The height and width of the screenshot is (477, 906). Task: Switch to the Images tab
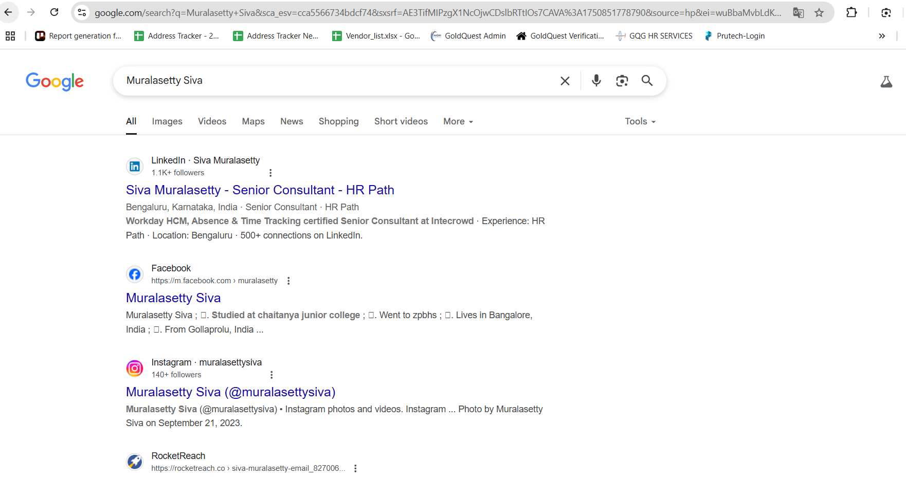pos(167,121)
